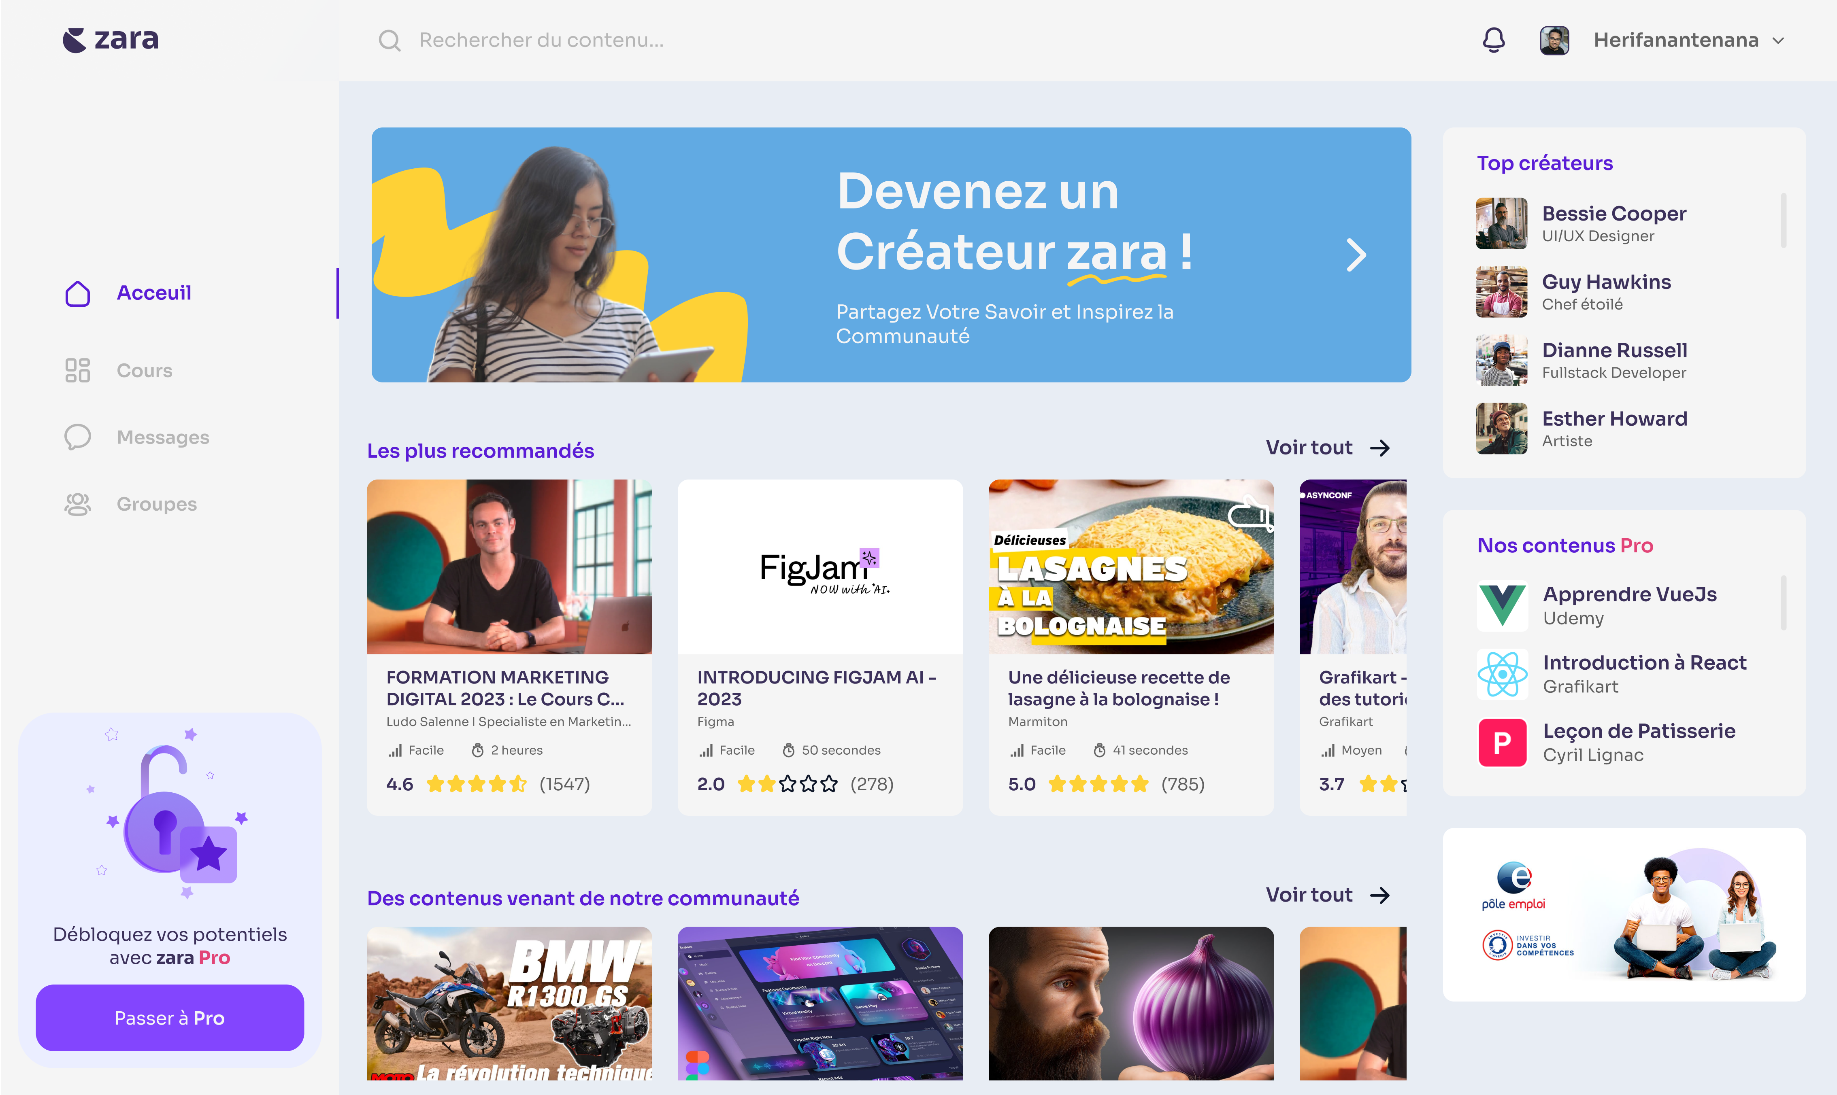Image resolution: width=1837 pixels, height=1095 pixels.
Task: Open the notifications bell icon
Action: (1493, 40)
